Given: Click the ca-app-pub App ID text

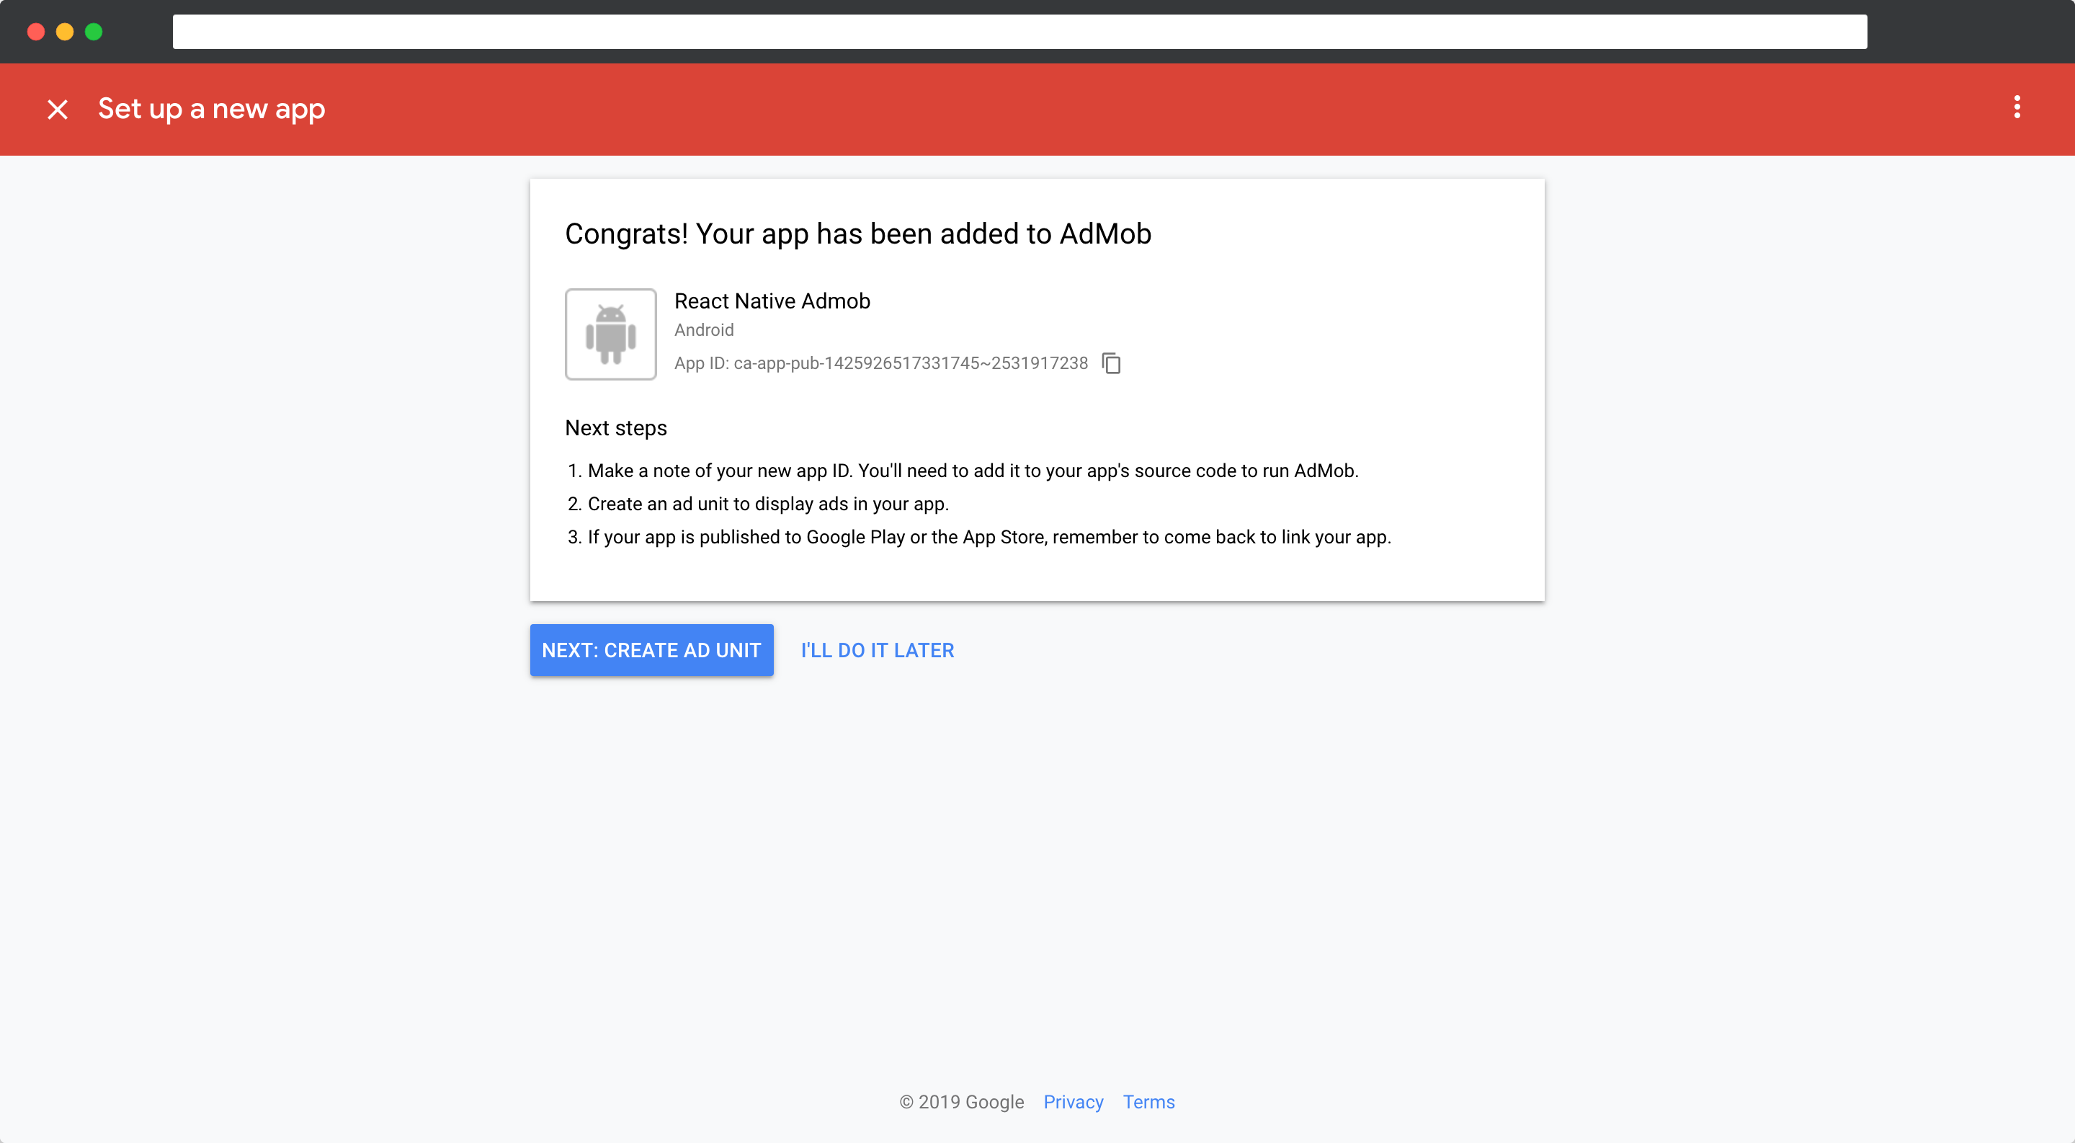Looking at the screenshot, I should click(x=910, y=363).
